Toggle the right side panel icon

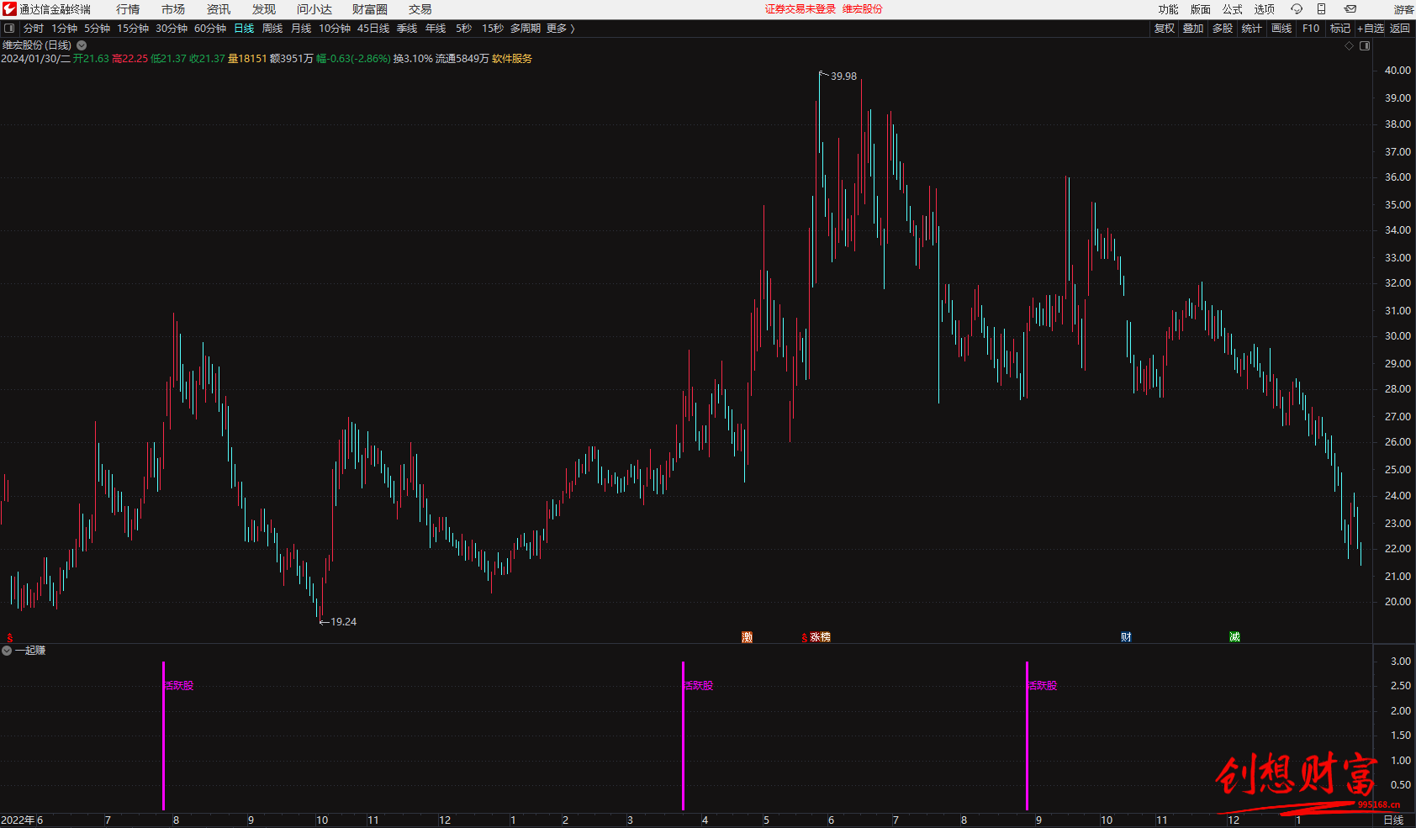pyautogui.click(x=1365, y=46)
